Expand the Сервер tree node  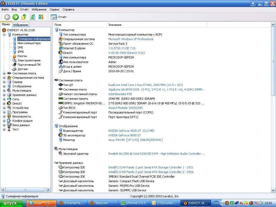[x=4, y=82]
